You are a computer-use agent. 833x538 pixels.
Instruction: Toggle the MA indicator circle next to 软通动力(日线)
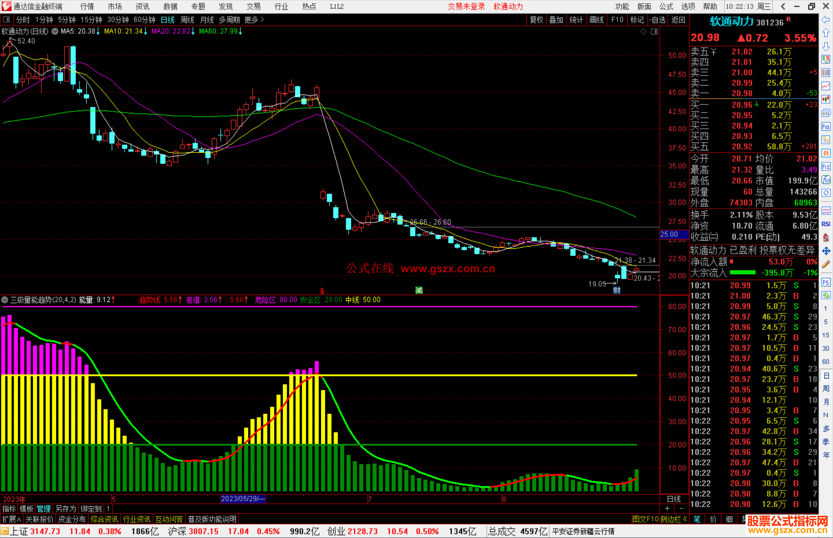[55, 31]
